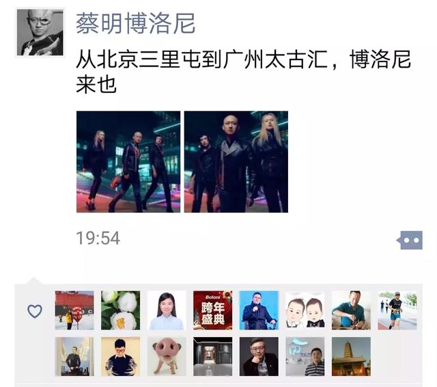
Task: View first photo of three people walking
Action: (128, 161)
